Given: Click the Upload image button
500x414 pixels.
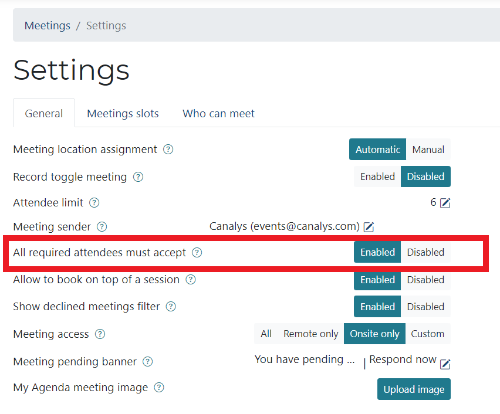Looking at the screenshot, I should tap(414, 389).
